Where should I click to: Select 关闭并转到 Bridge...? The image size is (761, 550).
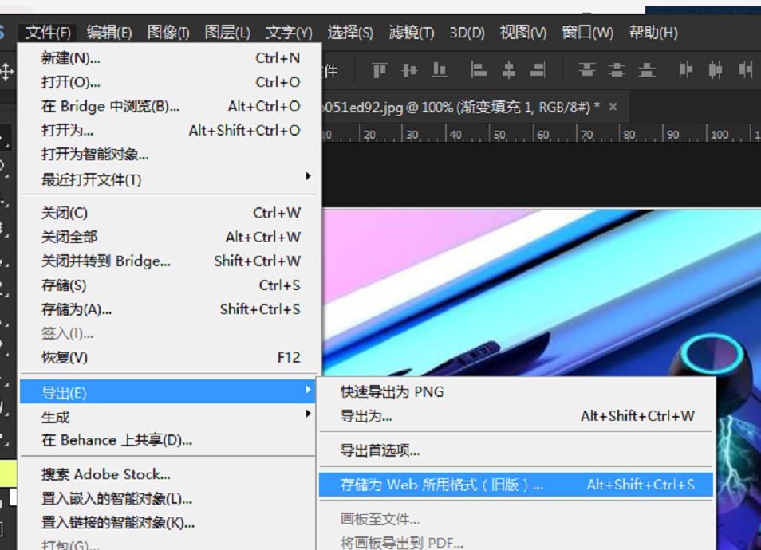pos(171,261)
